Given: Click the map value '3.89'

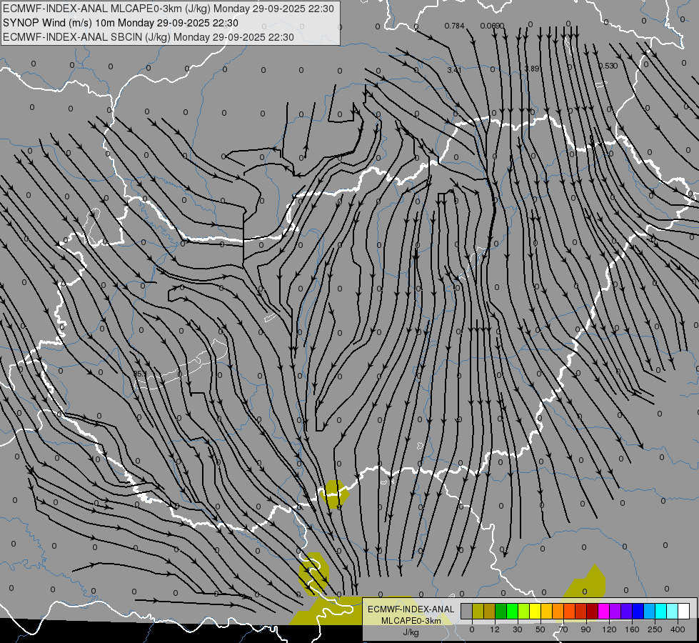Looking at the screenshot, I should pyautogui.click(x=532, y=69).
